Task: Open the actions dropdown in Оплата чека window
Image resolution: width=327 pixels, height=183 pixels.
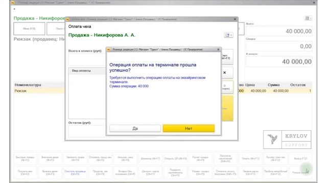Action: 228,35
